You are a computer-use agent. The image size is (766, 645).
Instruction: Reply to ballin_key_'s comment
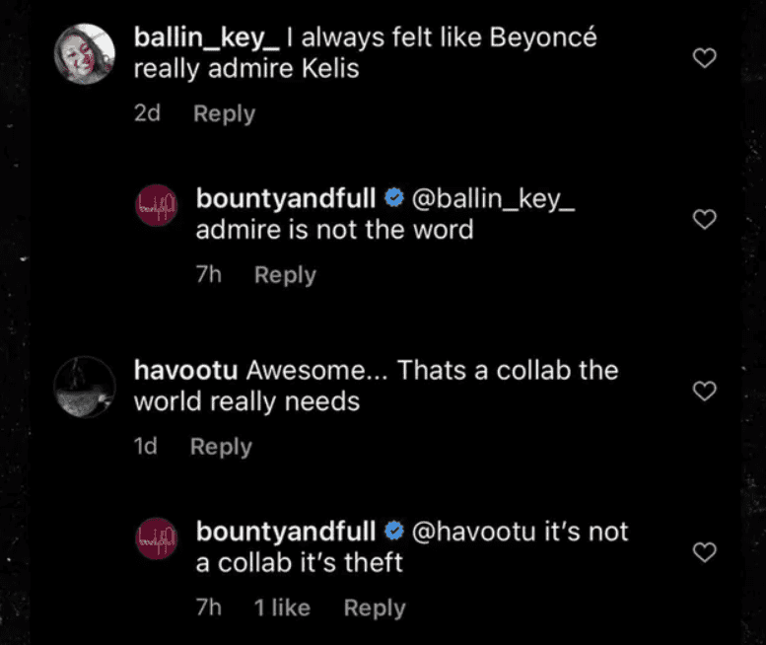pos(224,113)
